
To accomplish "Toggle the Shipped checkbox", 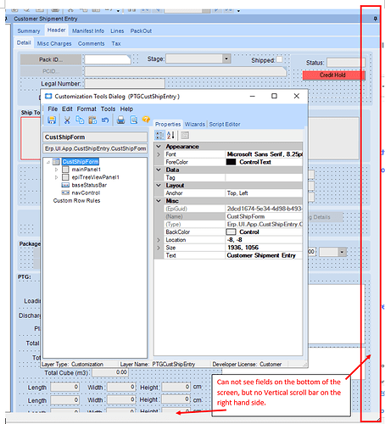I will [x=279, y=59].
